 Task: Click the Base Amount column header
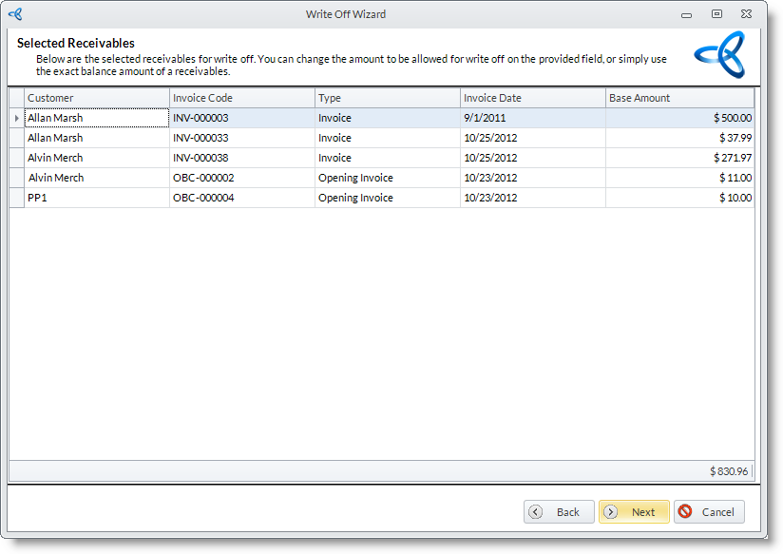(x=679, y=98)
